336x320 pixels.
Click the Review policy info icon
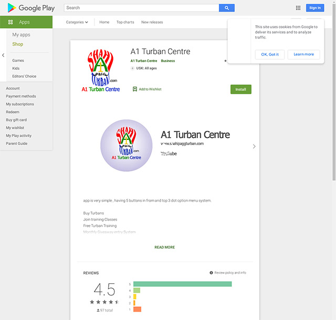(211, 273)
